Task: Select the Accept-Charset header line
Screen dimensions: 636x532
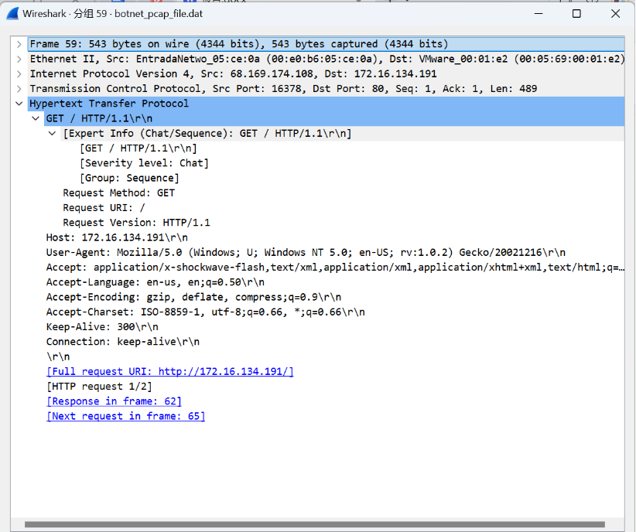Action: (x=205, y=312)
